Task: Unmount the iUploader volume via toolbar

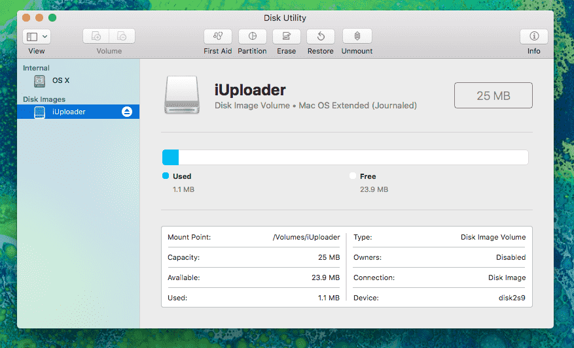Action: (357, 36)
